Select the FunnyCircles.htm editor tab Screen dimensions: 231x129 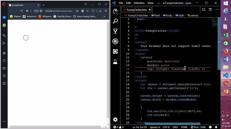point(136,10)
